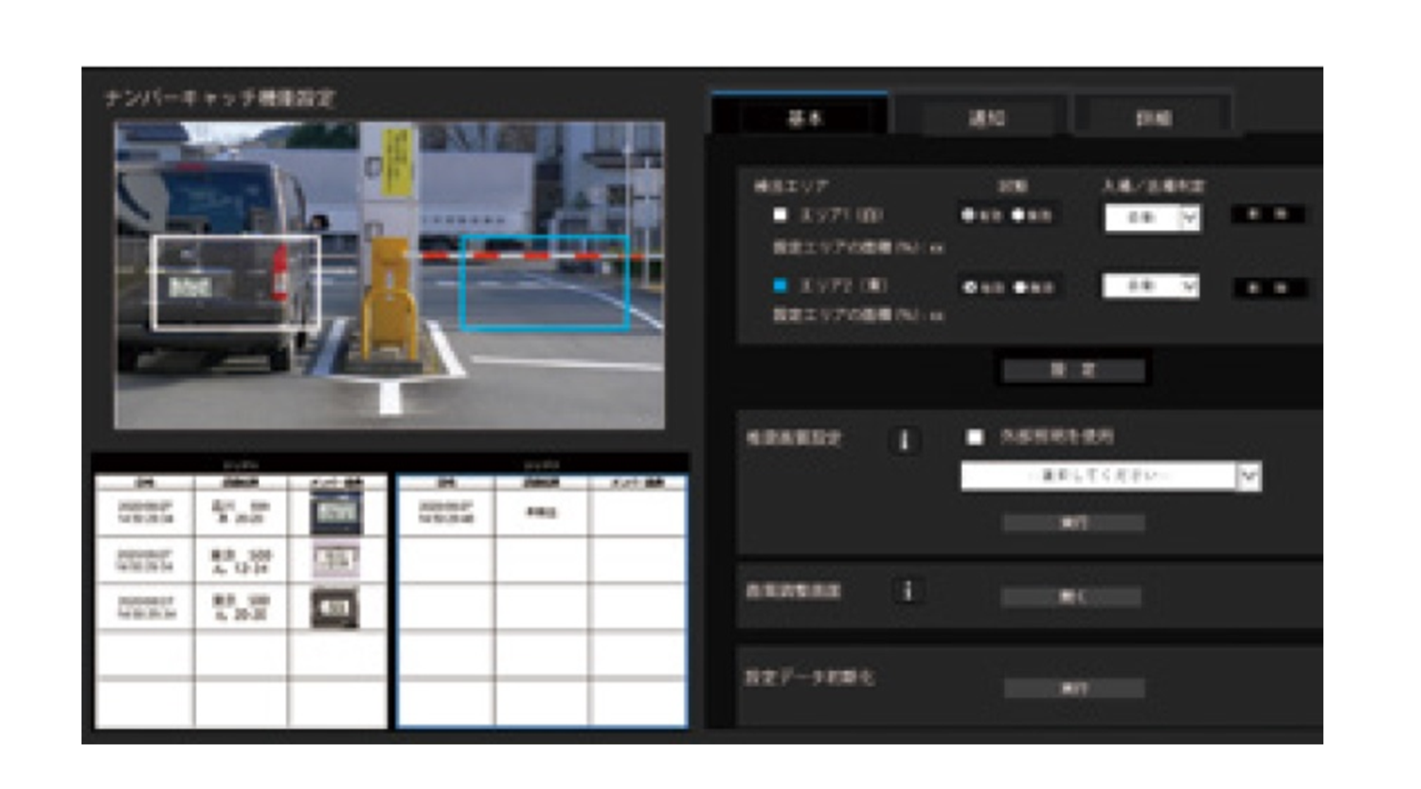Open the '選択してください' dropdown list
The image size is (1421, 789).
tap(1110, 475)
